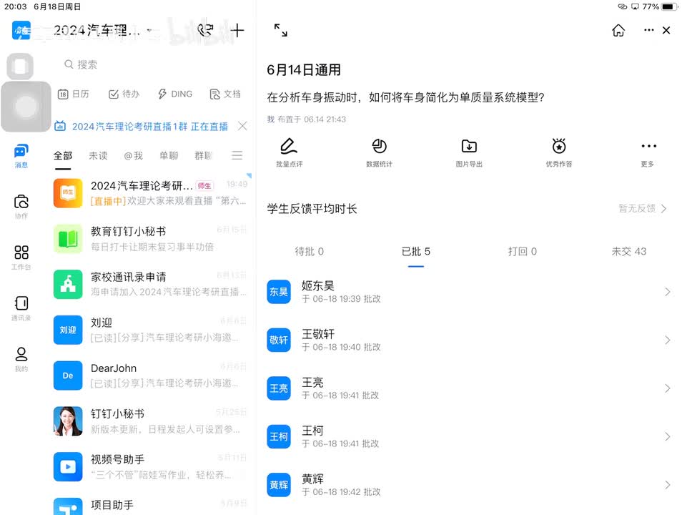Dismiss the live broadcast banner
This screenshot has width=682, height=515.
242,127
